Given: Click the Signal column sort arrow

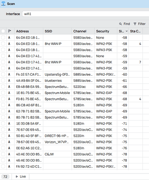Looking at the screenshot, I should 127,31.
